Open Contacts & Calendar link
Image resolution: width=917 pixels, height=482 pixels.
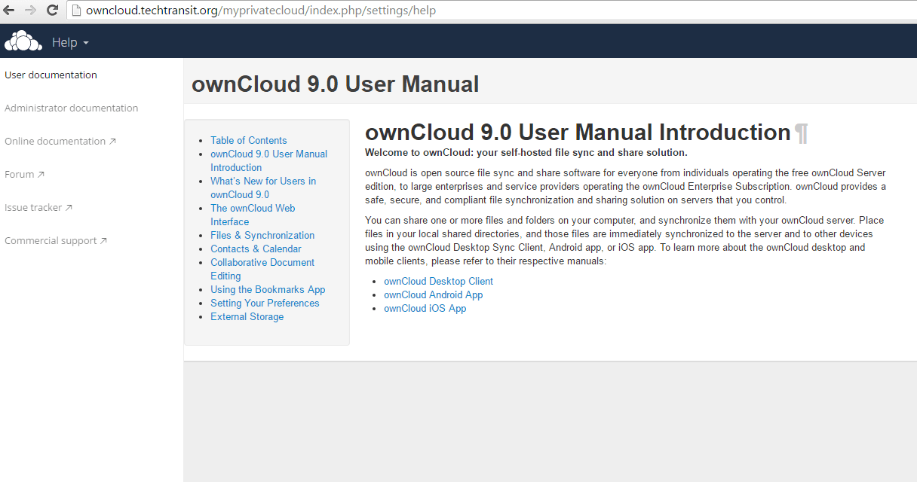[x=256, y=249]
